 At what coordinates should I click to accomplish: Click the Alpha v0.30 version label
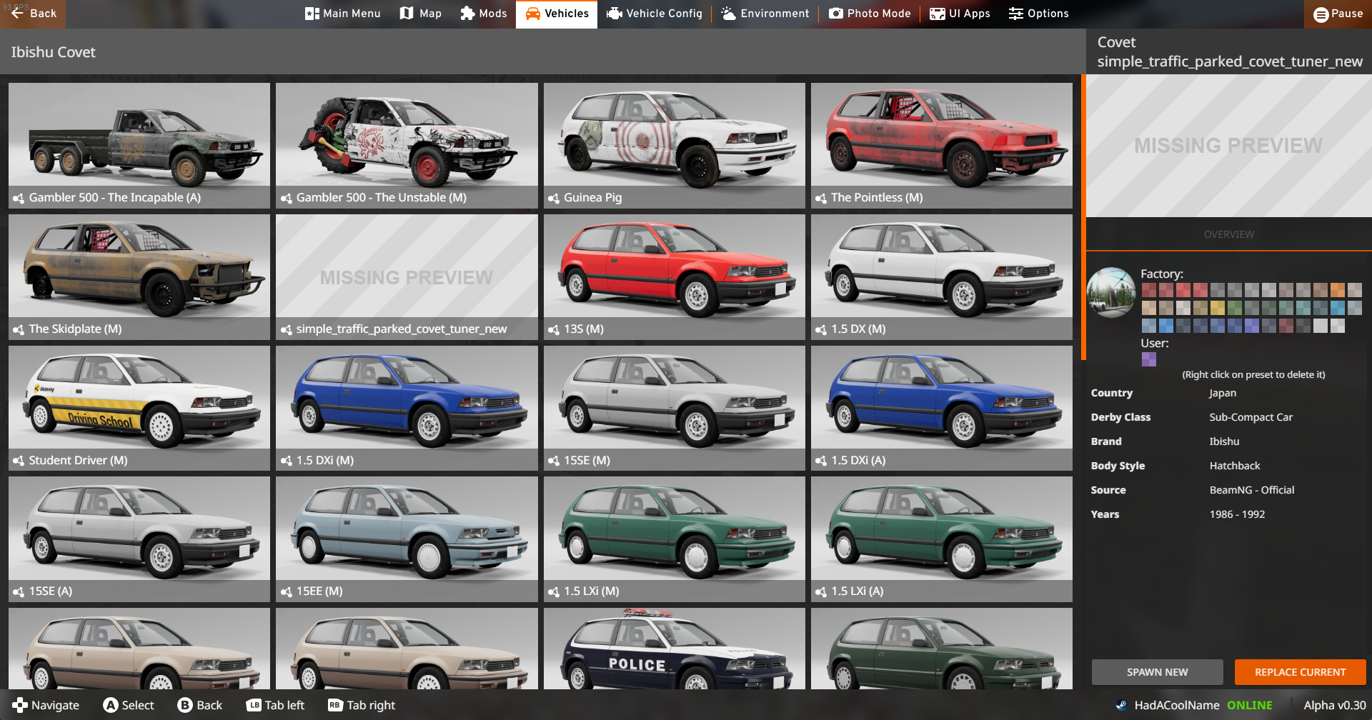[1335, 705]
